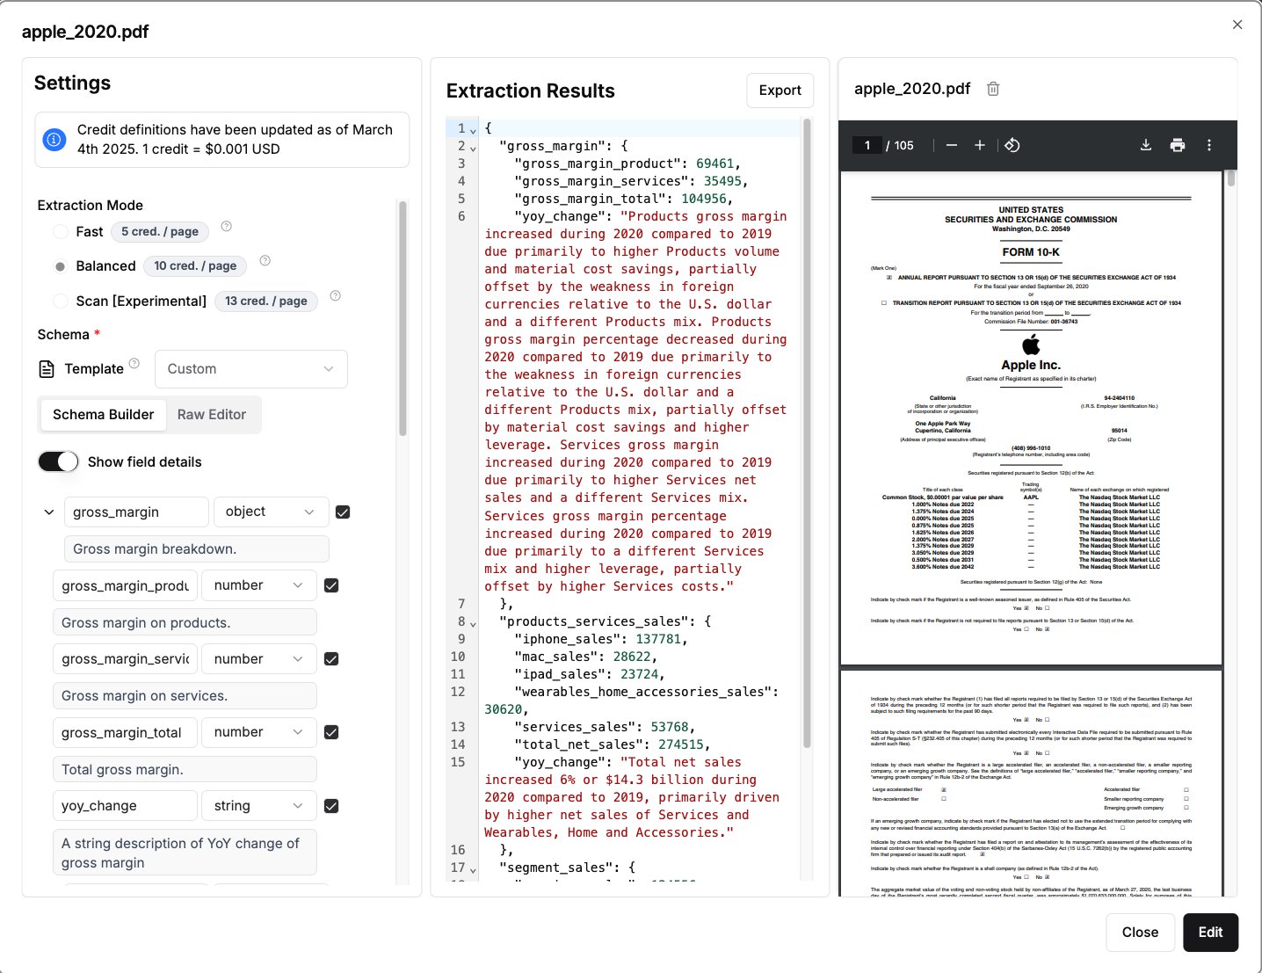
Task: Uncheck the gross_margin_product field checkbox
Action: click(x=331, y=585)
